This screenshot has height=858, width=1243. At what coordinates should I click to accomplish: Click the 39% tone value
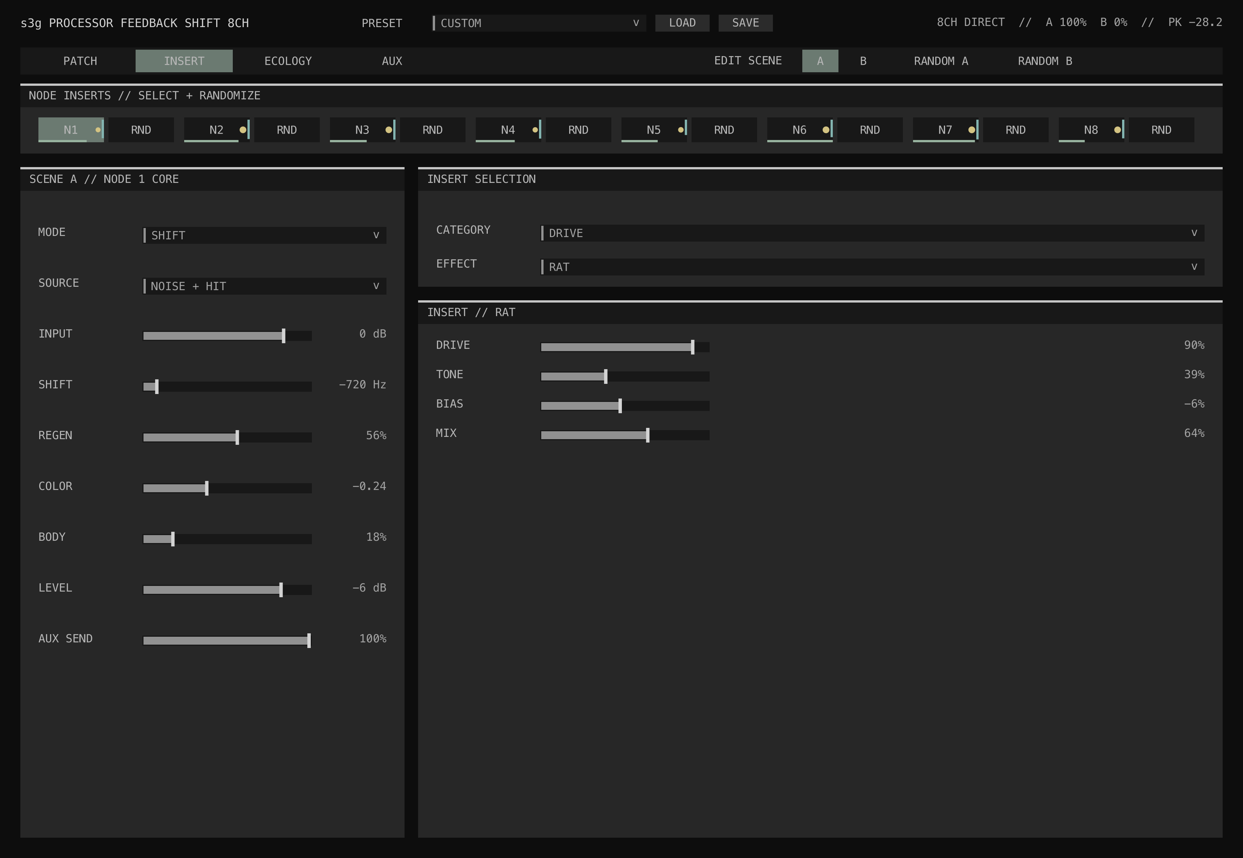click(1194, 374)
